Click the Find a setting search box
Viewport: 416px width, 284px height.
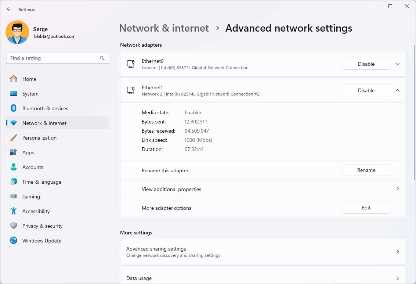coord(53,58)
